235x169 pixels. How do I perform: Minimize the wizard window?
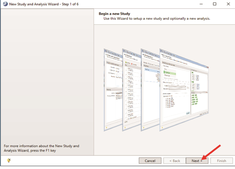click(x=201, y=4)
